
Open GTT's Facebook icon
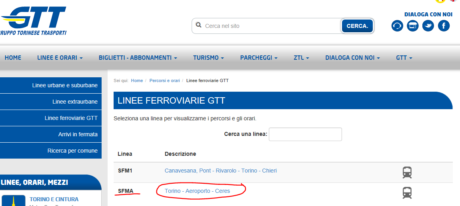coord(444,26)
